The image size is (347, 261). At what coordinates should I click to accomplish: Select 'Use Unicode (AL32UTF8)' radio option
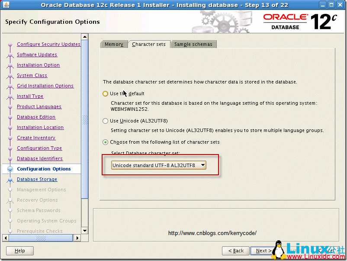point(105,121)
